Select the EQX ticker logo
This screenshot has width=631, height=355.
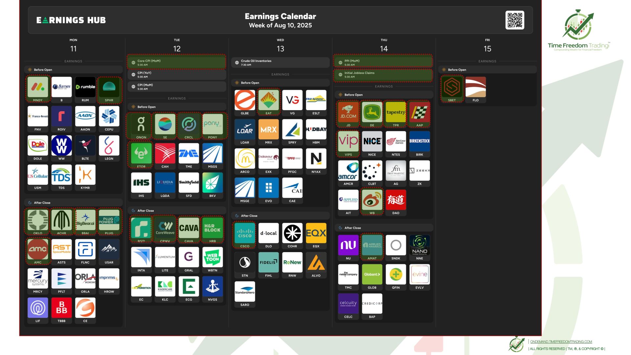(316, 233)
